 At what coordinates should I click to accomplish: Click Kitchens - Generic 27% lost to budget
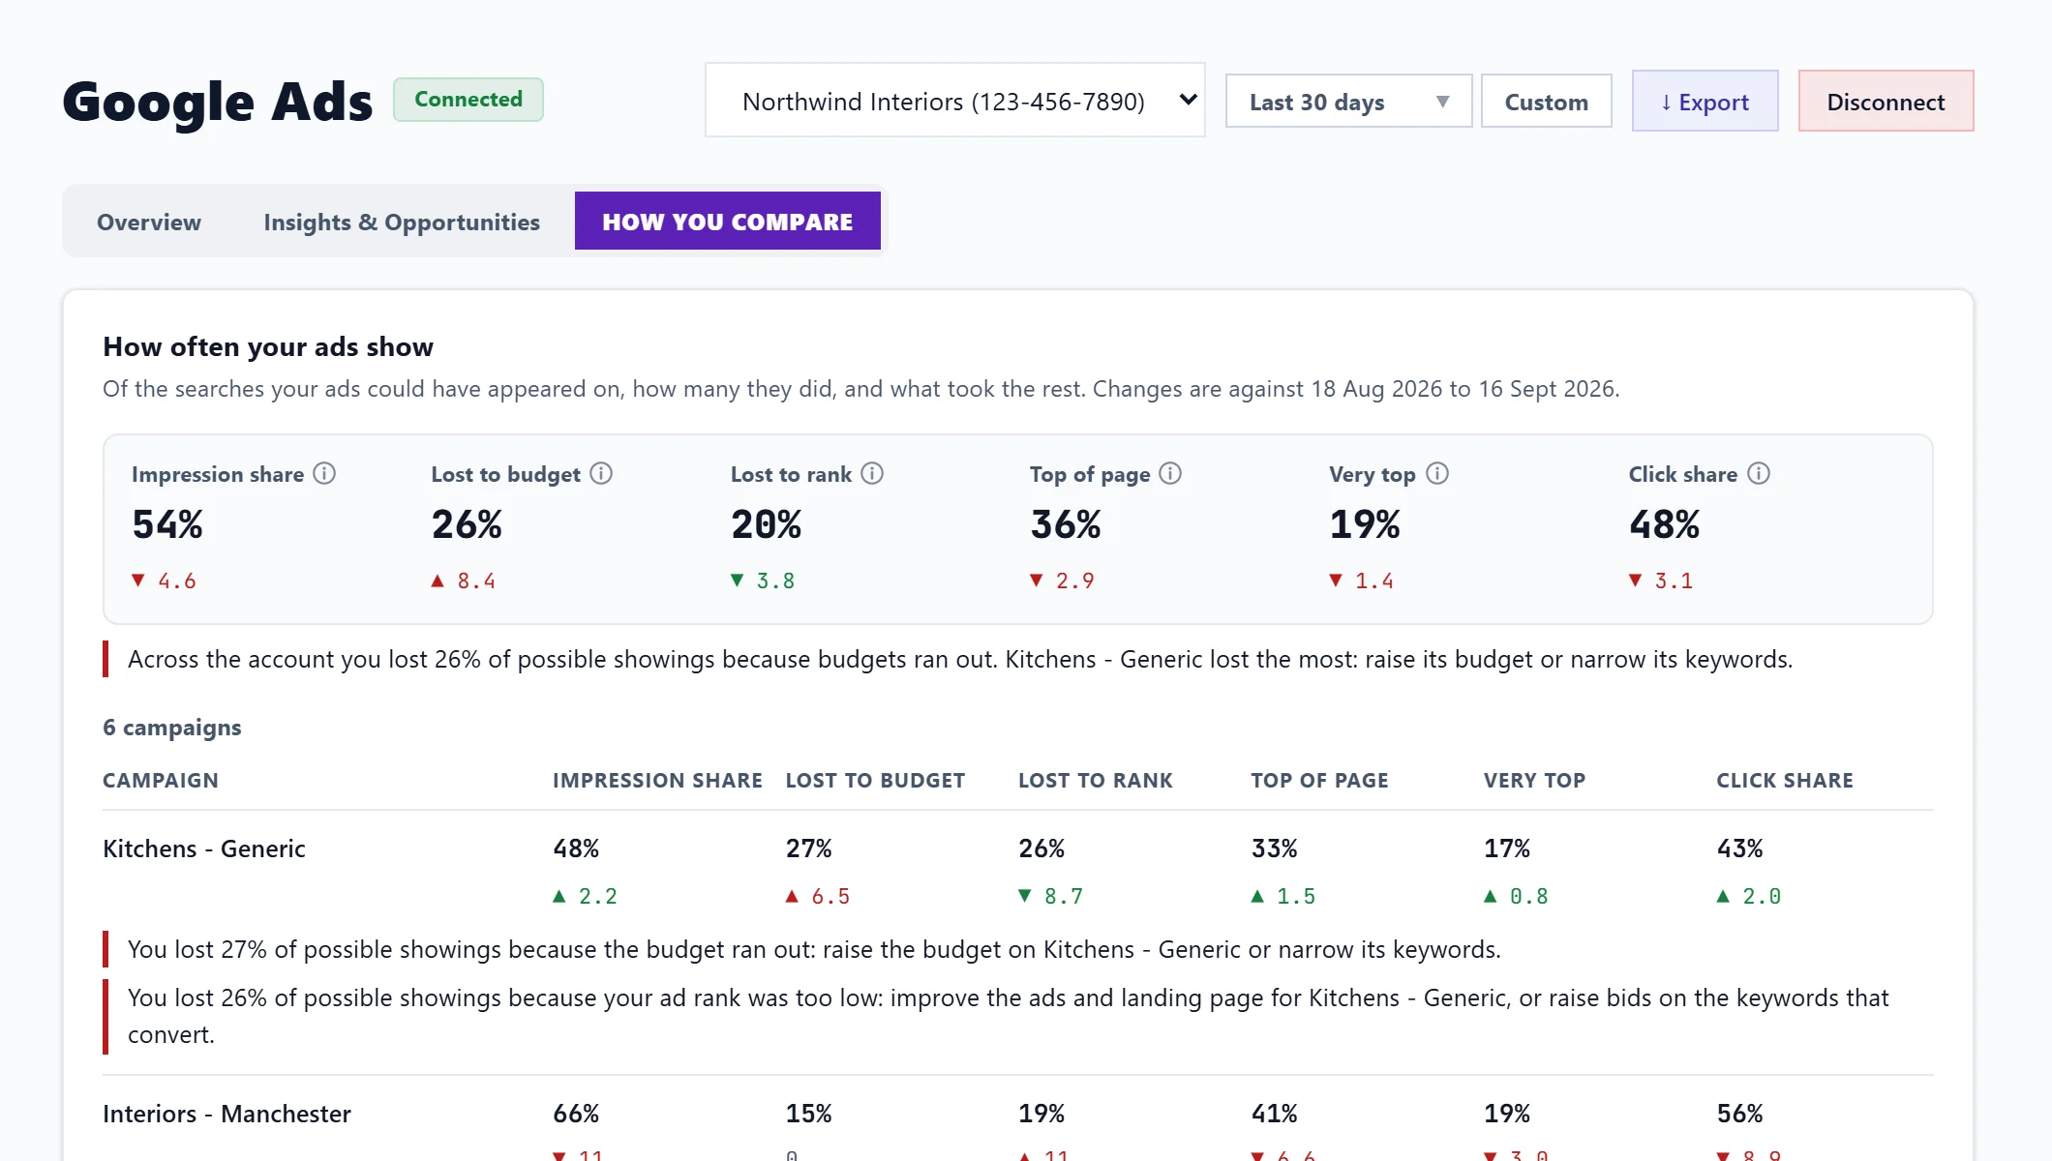click(x=809, y=848)
